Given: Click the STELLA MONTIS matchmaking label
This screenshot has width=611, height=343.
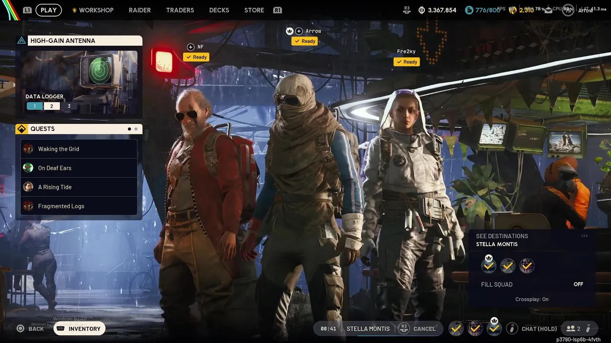Looking at the screenshot, I should pos(368,329).
